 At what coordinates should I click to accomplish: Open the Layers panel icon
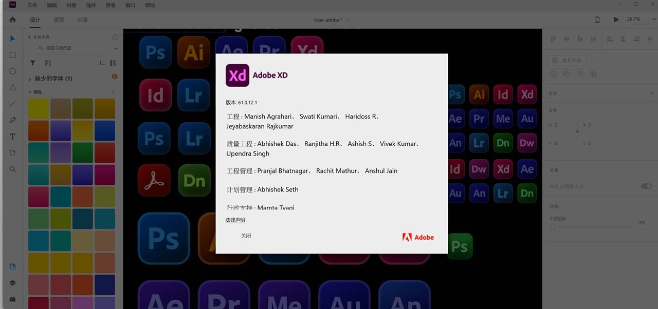13,283
